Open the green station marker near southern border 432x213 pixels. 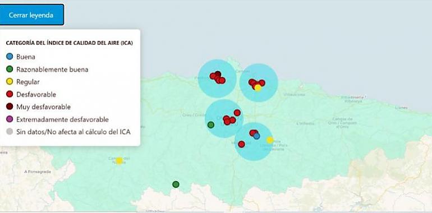[176, 184]
